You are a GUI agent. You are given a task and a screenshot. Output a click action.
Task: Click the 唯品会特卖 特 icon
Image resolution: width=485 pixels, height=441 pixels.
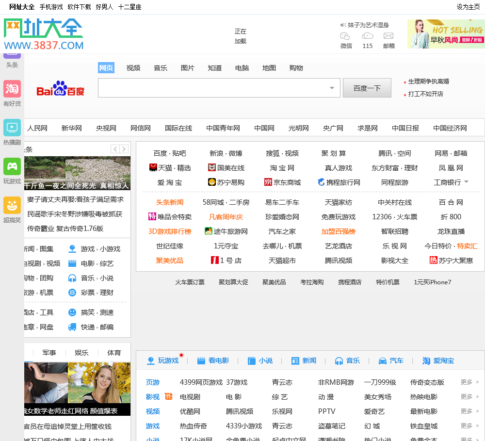[x=152, y=216]
